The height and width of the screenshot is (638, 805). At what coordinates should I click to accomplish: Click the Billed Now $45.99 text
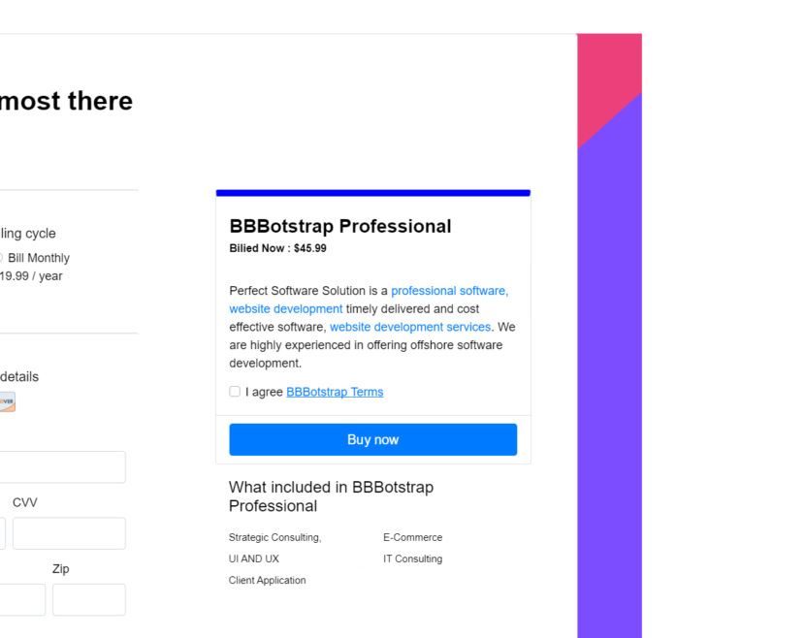277,248
